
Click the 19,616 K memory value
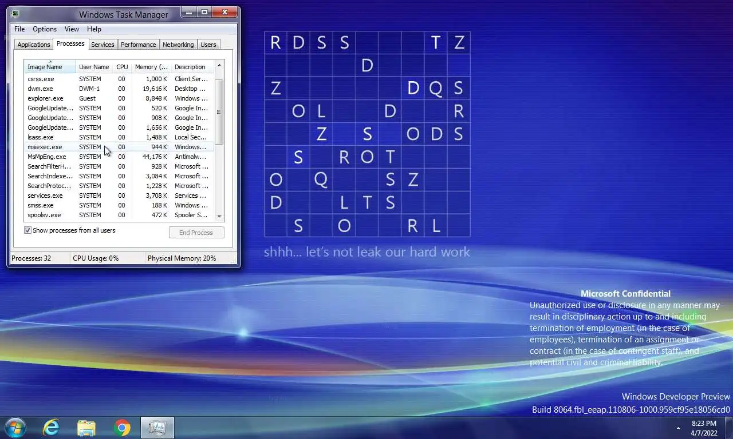click(155, 89)
